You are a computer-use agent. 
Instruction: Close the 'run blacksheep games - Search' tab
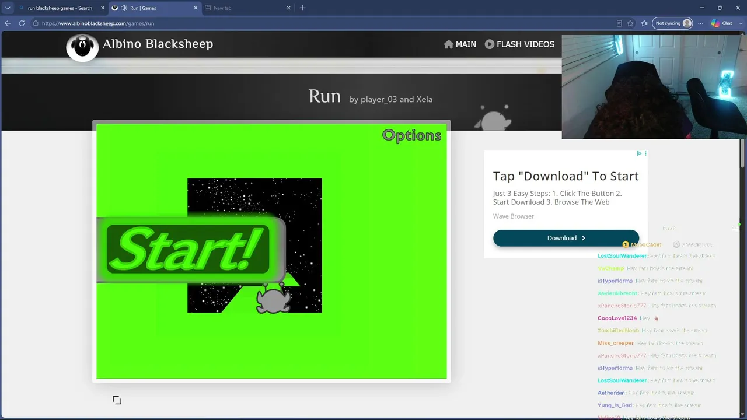(103, 8)
